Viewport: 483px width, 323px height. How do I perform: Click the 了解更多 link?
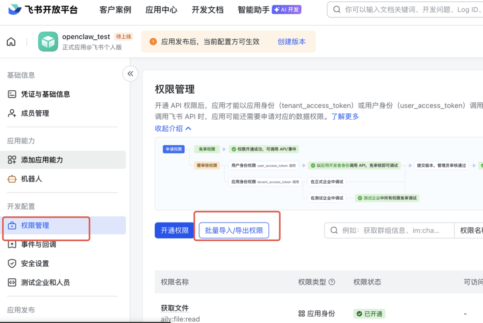[x=345, y=117]
